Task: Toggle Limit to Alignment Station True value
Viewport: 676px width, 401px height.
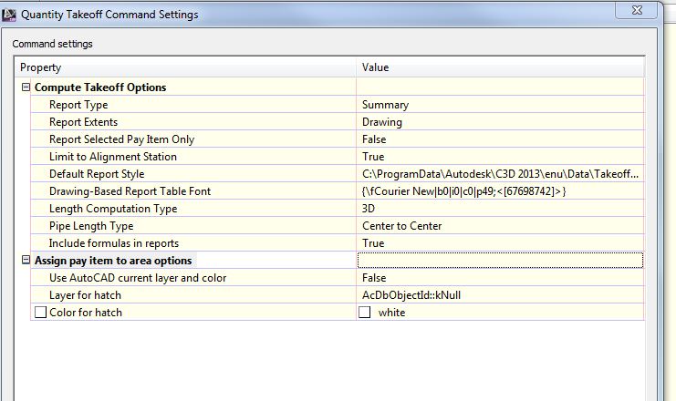Action: coord(500,157)
